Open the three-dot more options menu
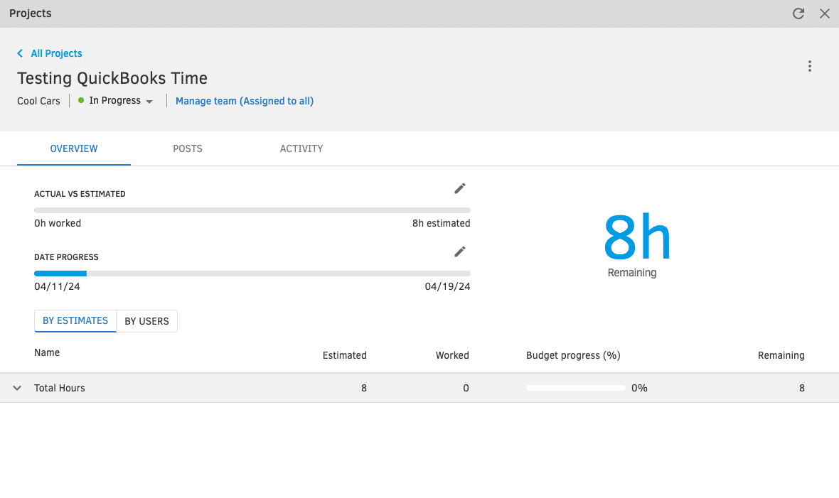The height and width of the screenshot is (498, 839). point(810,66)
